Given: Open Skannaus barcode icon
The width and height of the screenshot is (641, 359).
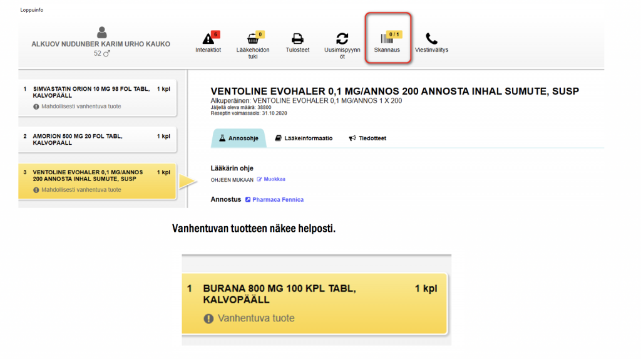Looking at the screenshot, I should (x=387, y=39).
